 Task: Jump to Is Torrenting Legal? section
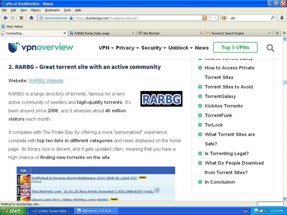click(x=227, y=153)
